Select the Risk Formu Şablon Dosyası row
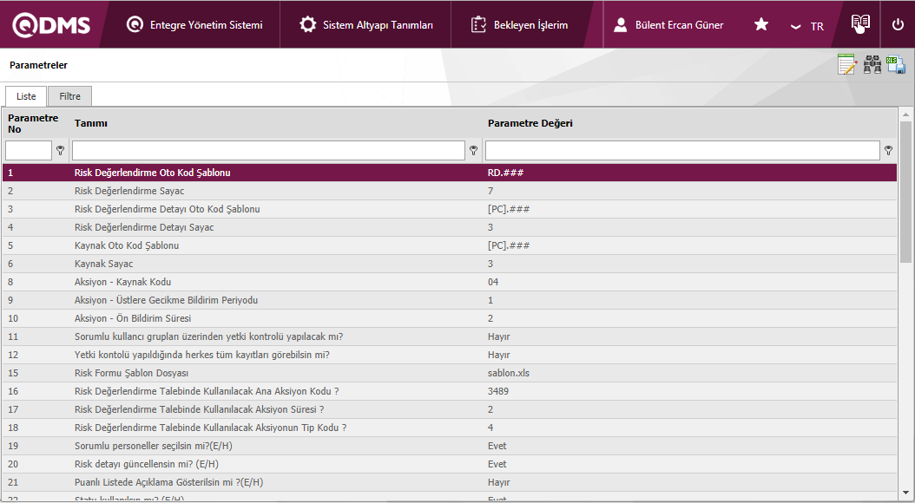Viewport: 915px width, 503px height. pos(131,373)
